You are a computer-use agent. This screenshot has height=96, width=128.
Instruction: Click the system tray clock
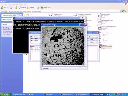click(124, 94)
